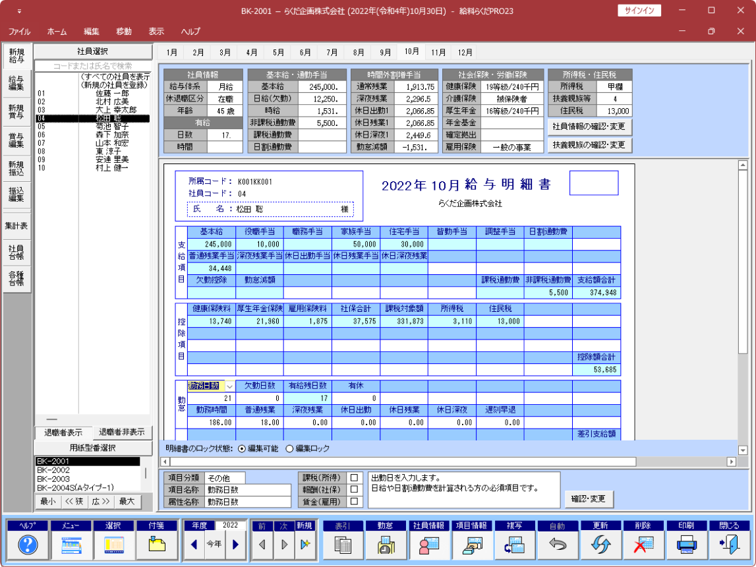Image resolution: width=756 pixels, height=567 pixels.
Task: Click the 勤務日数 value cell 21
Action: pos(211,398)
